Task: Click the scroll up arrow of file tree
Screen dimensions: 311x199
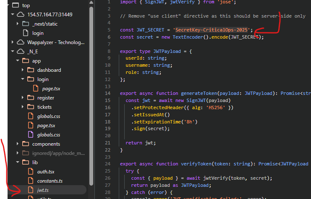Action: coord(91,3)
